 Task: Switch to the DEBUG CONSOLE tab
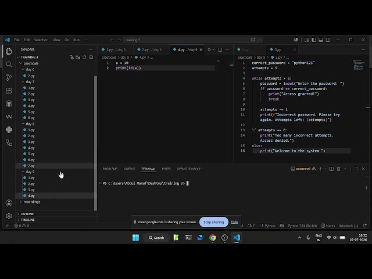pyautogui.click(x=189, y=169)
